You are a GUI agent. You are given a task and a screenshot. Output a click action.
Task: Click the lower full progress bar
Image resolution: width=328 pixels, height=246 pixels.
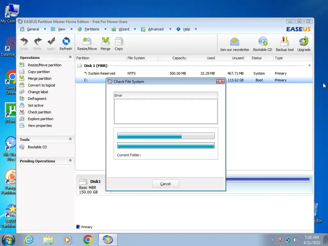click(x=166, y=146)
